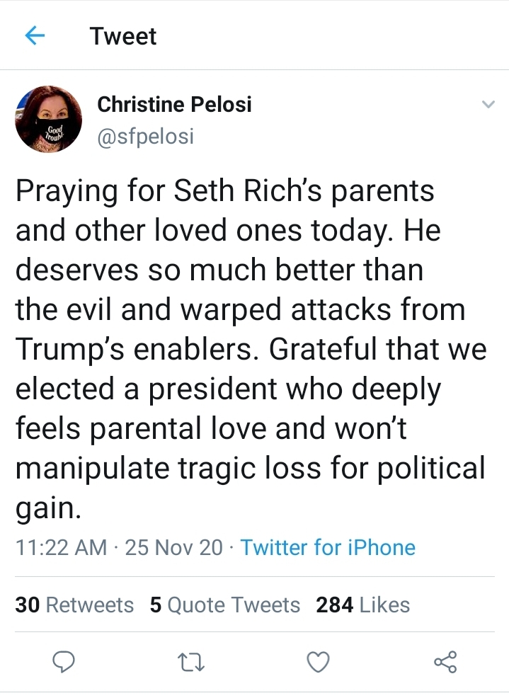
Task: Click the number 30 next to Retweets
Action: coord(27,605)
